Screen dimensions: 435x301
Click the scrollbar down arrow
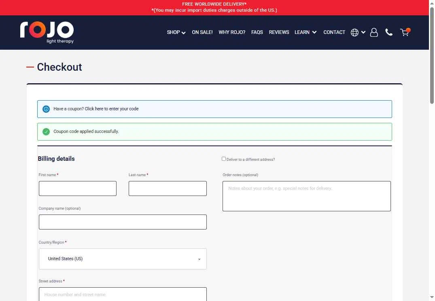point(432,298)
